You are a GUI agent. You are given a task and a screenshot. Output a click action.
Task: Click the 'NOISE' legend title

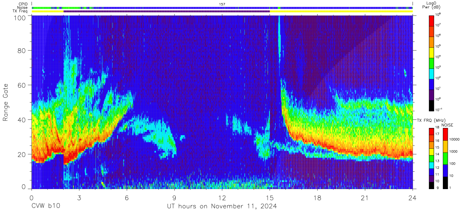(447, 125)
